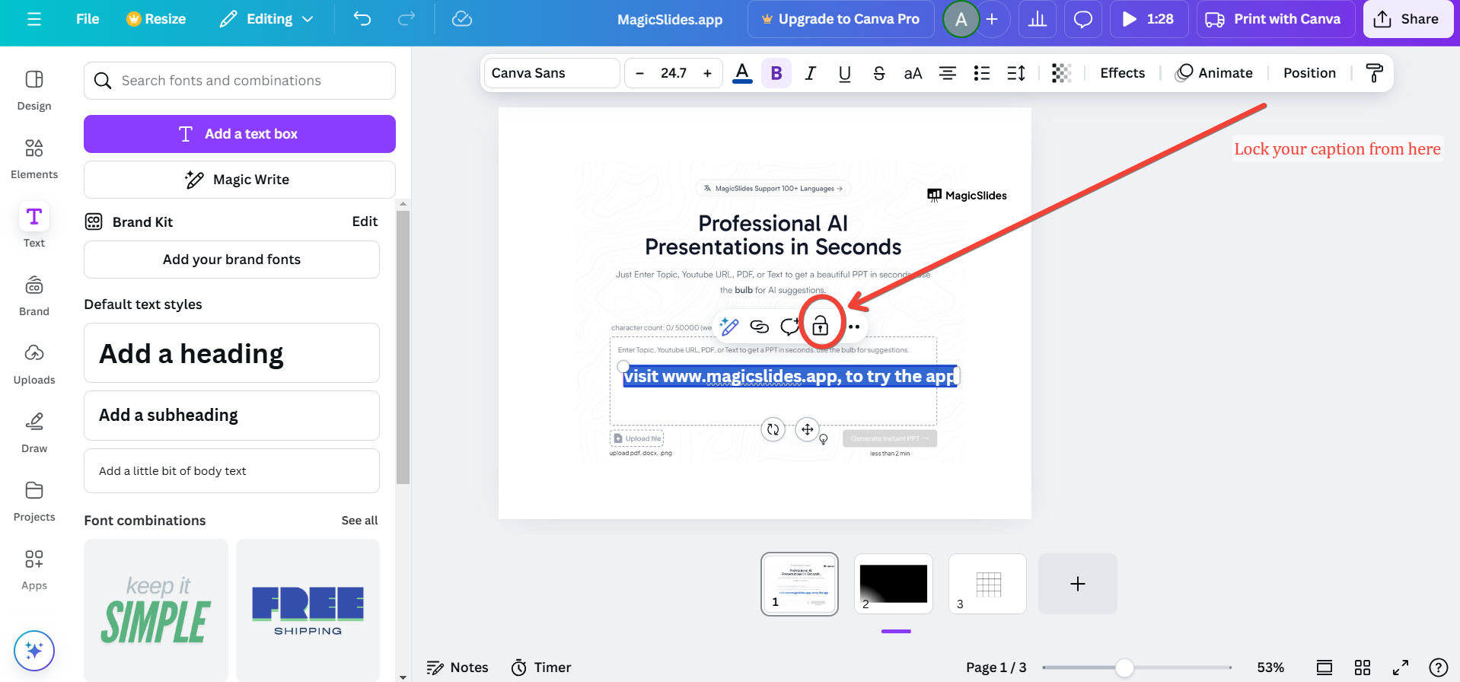Toggle italic formatting
This screenshot has height=682, width=1460.
[811, 73]
